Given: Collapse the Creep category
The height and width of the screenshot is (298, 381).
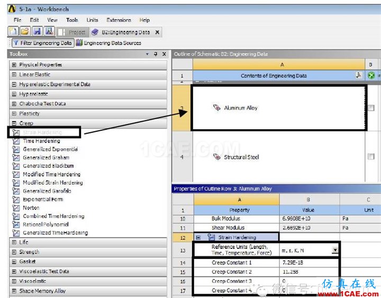Looking at the screenshot, I should click(14, 123).
